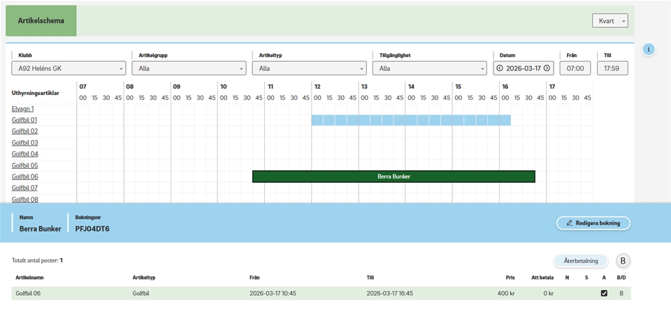Viewport: 671px width, 314px height.
Task: Click pencil icon in Redigera bokning
Action: point(570,223)
